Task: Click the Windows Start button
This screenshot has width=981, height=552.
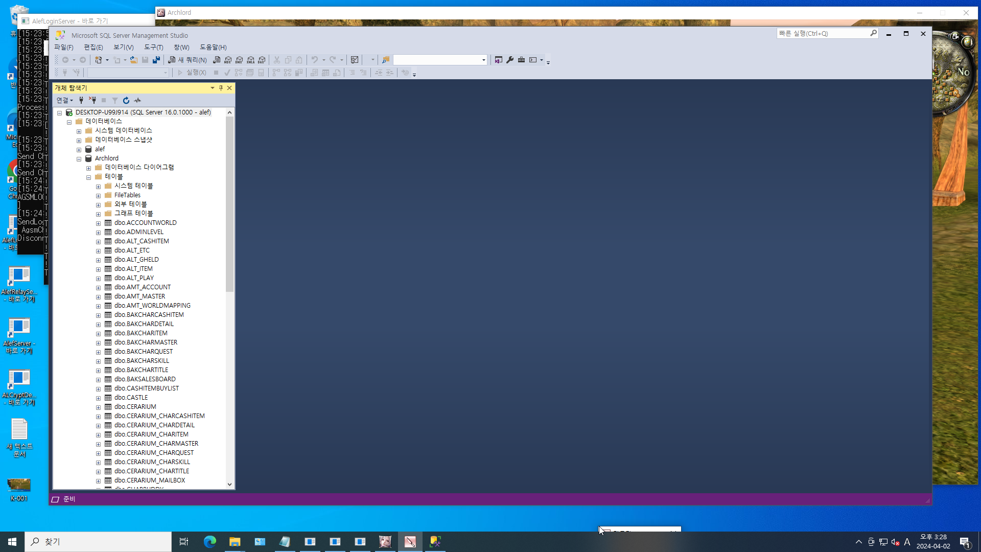Action: click(12, 542)
